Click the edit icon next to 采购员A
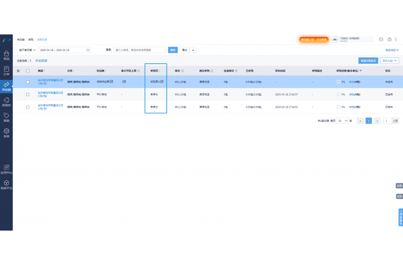403x265 pixels. (x=162, y=82)
